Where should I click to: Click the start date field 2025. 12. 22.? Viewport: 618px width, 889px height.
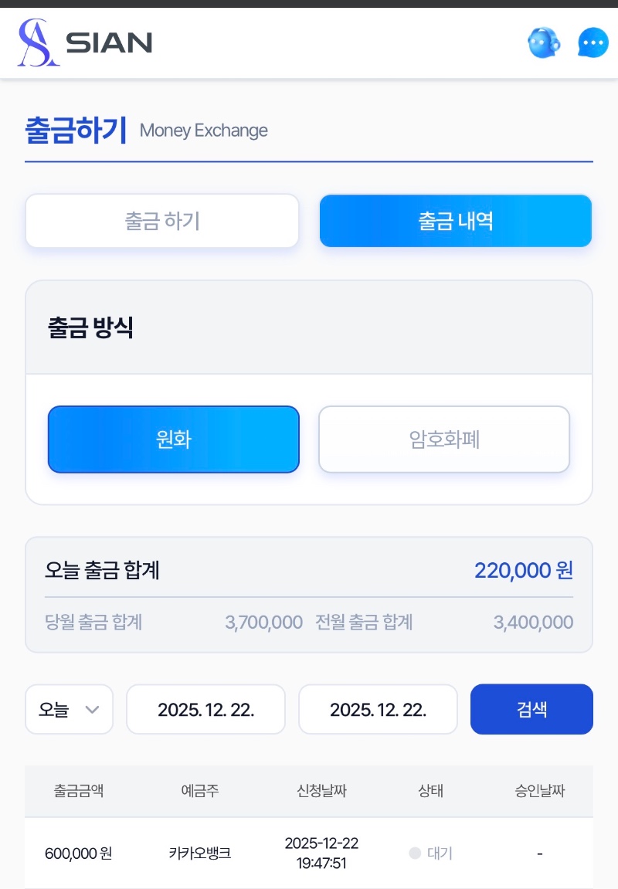206,710
